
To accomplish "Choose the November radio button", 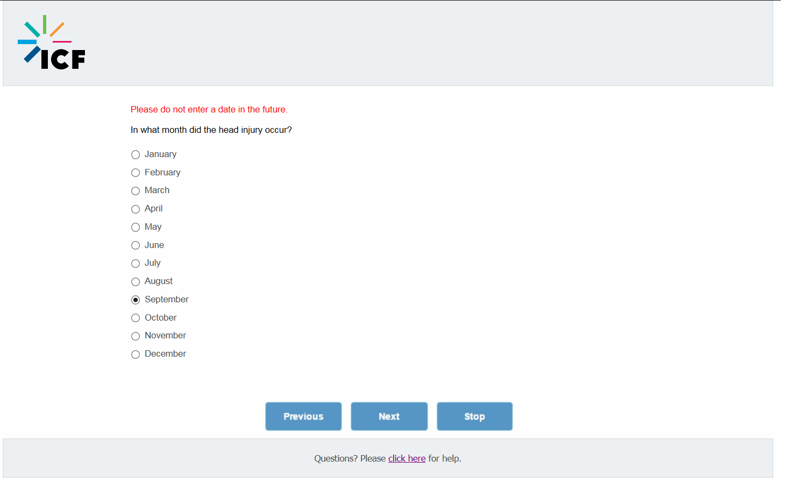I will click(x=136, y=336).
